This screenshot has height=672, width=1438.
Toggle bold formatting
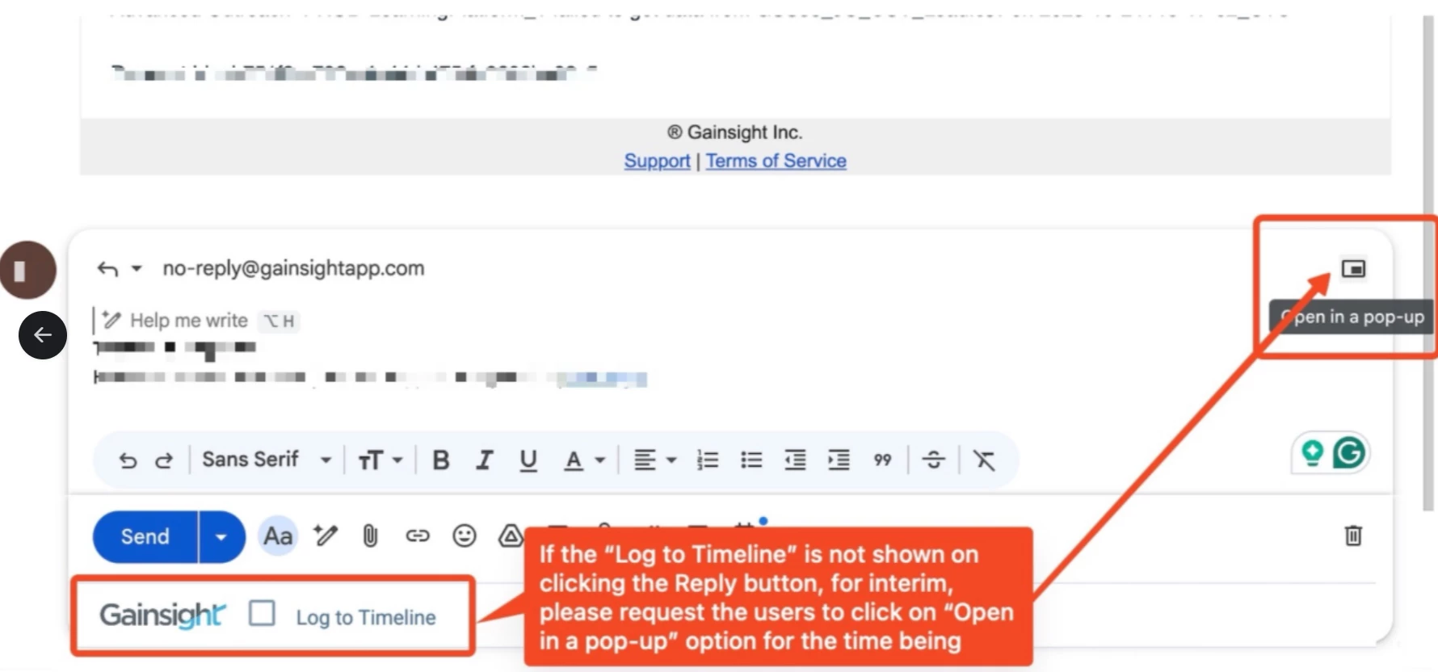click(441, 460)
